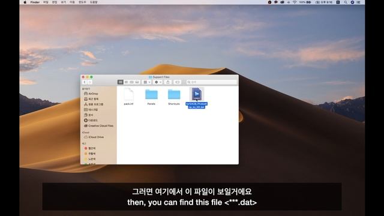Click the highlighted .dat file name

197,106
